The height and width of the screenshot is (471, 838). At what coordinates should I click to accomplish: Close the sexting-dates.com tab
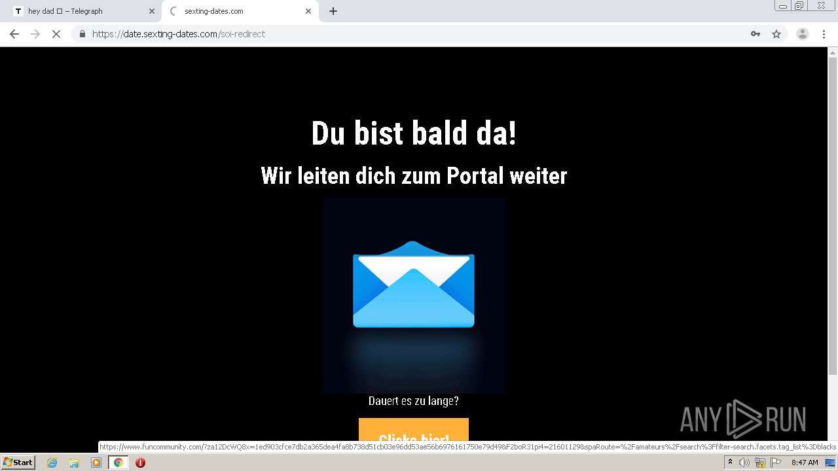308,11
